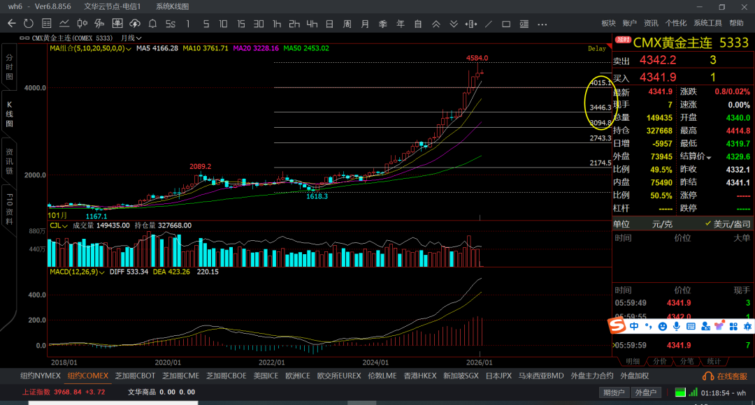Screen dimensions: 755x405
Task: Toggle the side info panel icon
Action: pos(524,24)
